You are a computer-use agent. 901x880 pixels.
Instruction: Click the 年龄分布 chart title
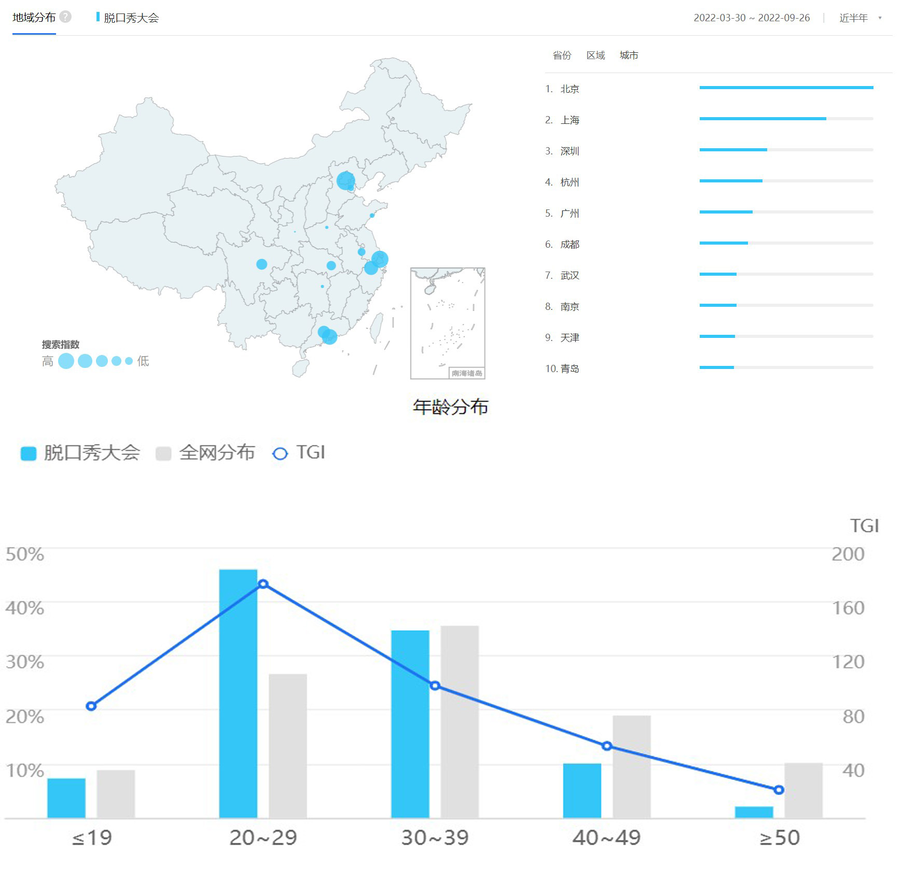[450, 407]
